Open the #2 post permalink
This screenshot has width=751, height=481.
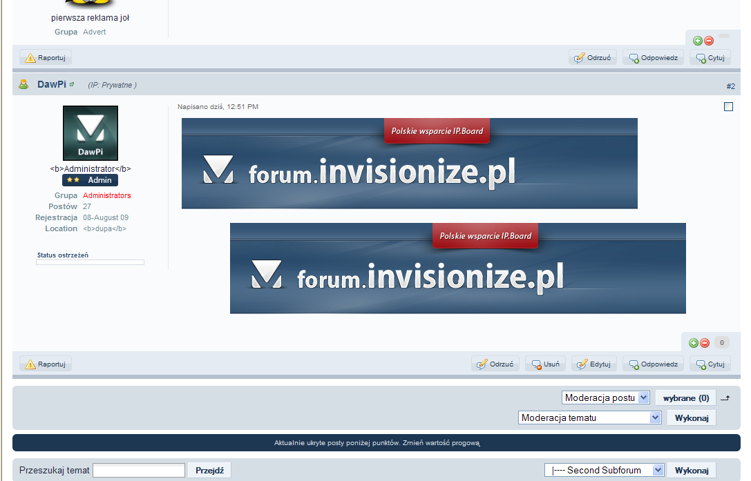730,86
